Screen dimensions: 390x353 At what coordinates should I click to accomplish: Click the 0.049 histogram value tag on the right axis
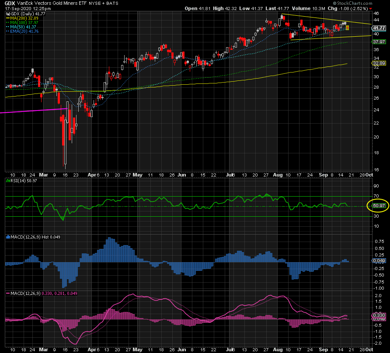pos(379,261)
